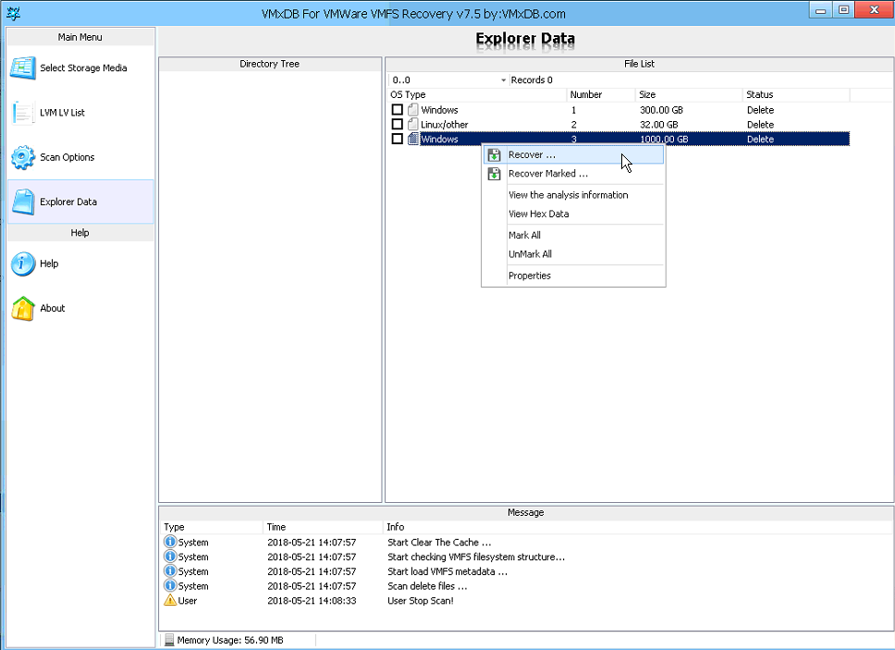Open the Help entry in sidebar
Image resolution: width=895 pixels, height=650 pixels.
click(80, 264)
